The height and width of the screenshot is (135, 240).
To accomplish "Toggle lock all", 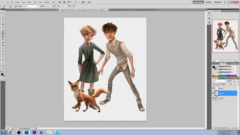I will point(224,84).
